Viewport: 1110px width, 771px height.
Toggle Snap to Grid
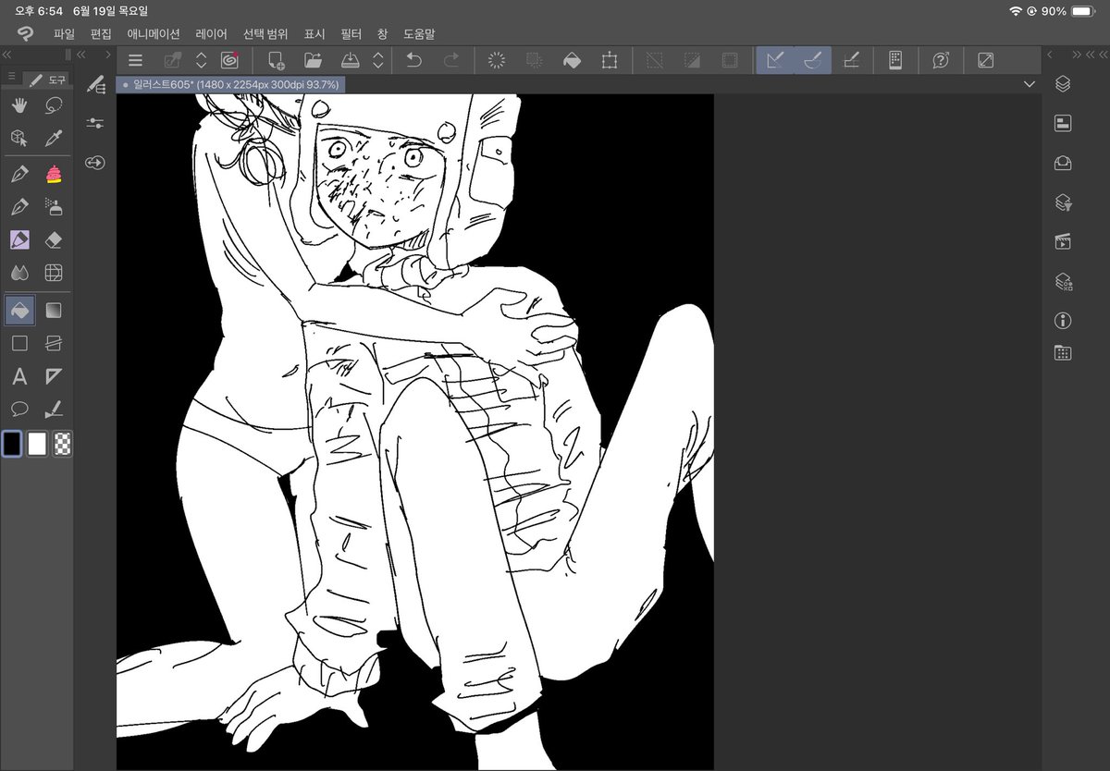tap(851, 61)
